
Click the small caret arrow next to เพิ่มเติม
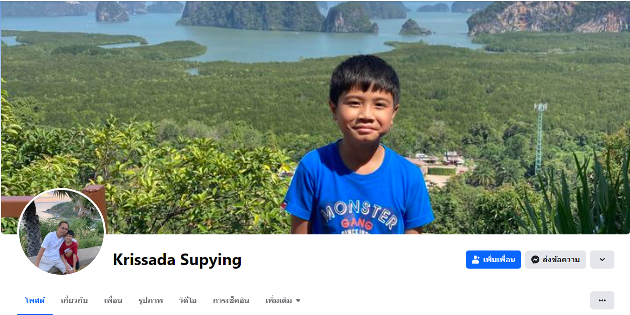298,301
